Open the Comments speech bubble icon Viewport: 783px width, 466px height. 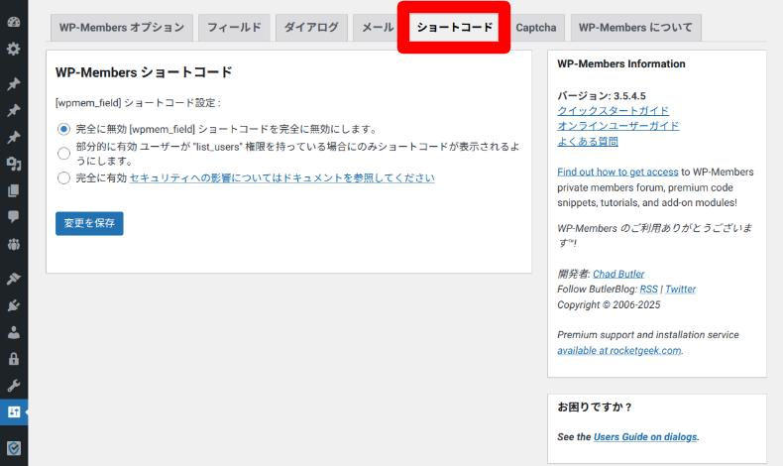pyautogui.click(x=14, y=216)
